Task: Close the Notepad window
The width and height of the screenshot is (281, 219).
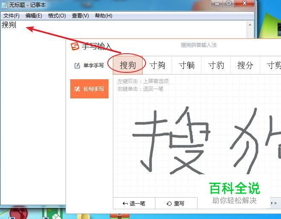Action: 244,3
